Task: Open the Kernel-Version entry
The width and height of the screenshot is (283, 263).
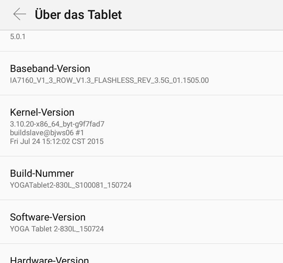Action: pyautogui.click(x=142, y=126)
